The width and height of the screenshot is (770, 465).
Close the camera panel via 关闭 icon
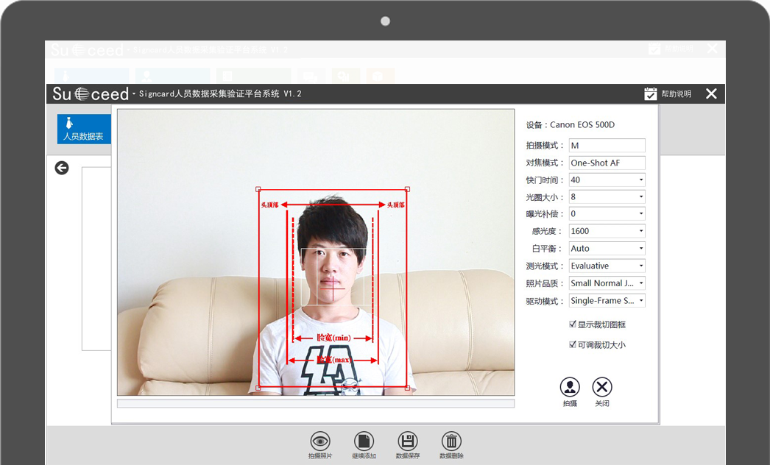[x=602, y=387]
